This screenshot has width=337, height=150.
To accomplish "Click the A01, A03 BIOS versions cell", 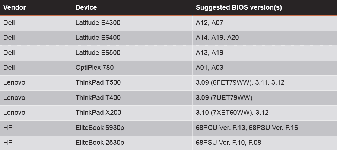I will coord(209,68).
